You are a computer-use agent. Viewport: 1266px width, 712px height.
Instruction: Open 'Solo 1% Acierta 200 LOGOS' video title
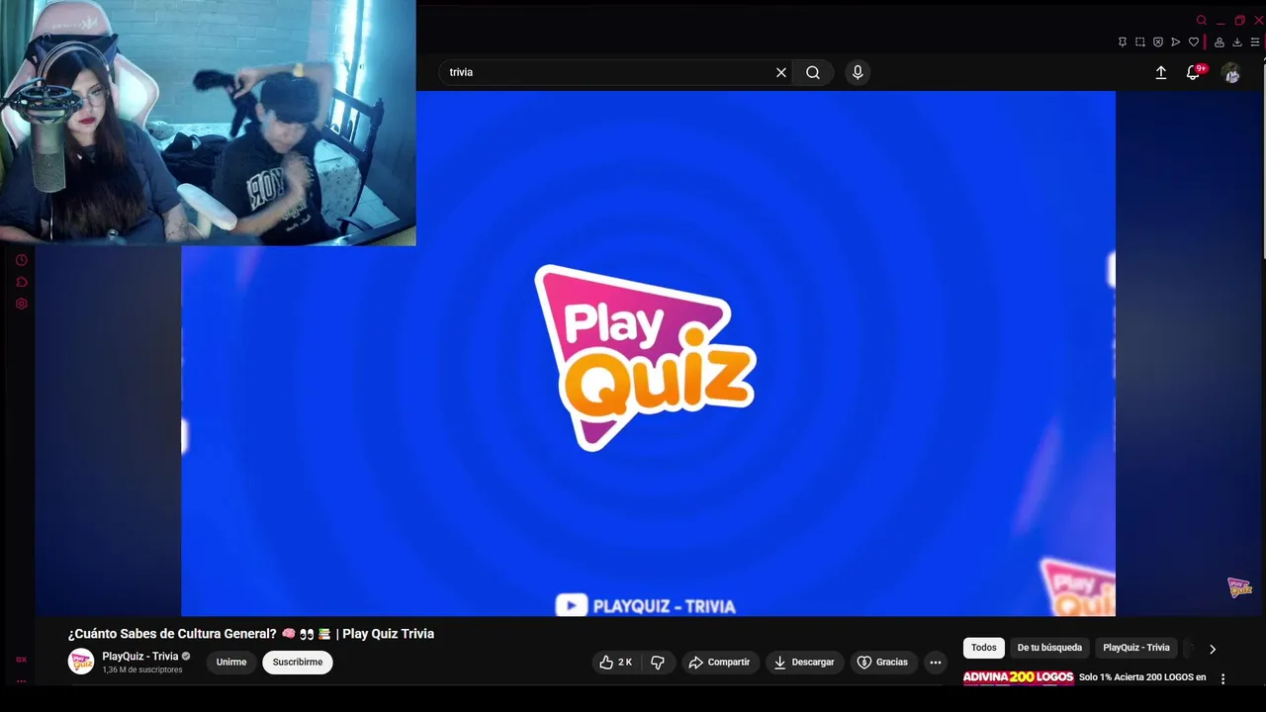(1142, 677)
